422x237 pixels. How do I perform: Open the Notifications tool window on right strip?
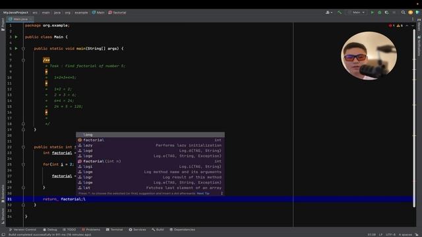419,45
